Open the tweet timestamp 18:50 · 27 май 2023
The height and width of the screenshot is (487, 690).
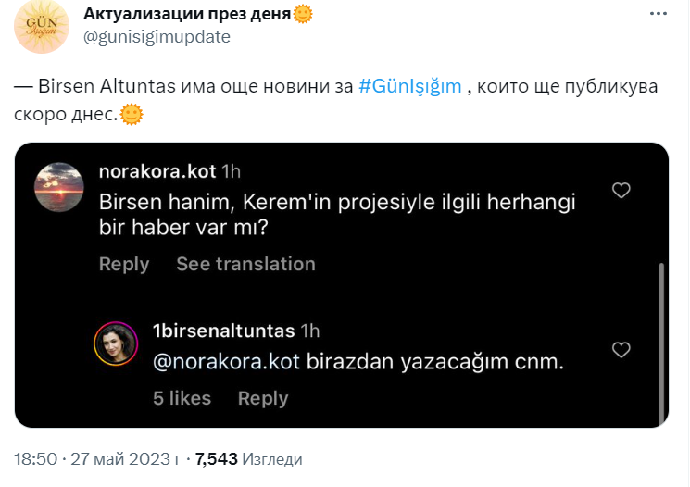tap(97, 458)
